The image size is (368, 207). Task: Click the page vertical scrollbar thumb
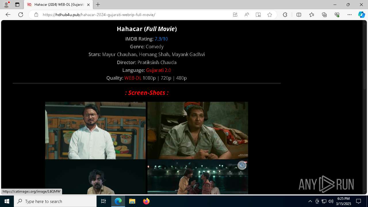click(365, 80)
